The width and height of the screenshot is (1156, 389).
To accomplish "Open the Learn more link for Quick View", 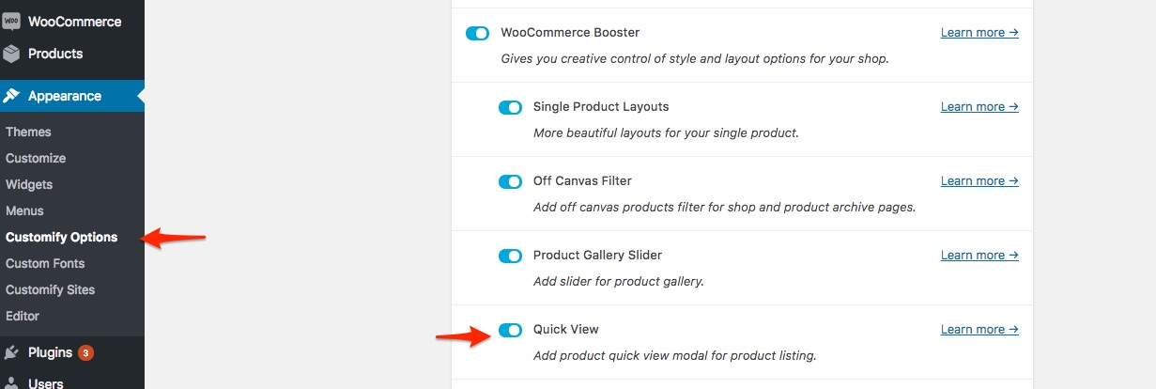I will pos(979,330).
